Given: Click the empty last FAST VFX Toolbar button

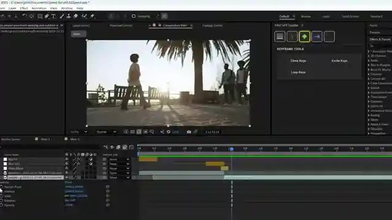Looking at the screenshot, I should point(330,37).
